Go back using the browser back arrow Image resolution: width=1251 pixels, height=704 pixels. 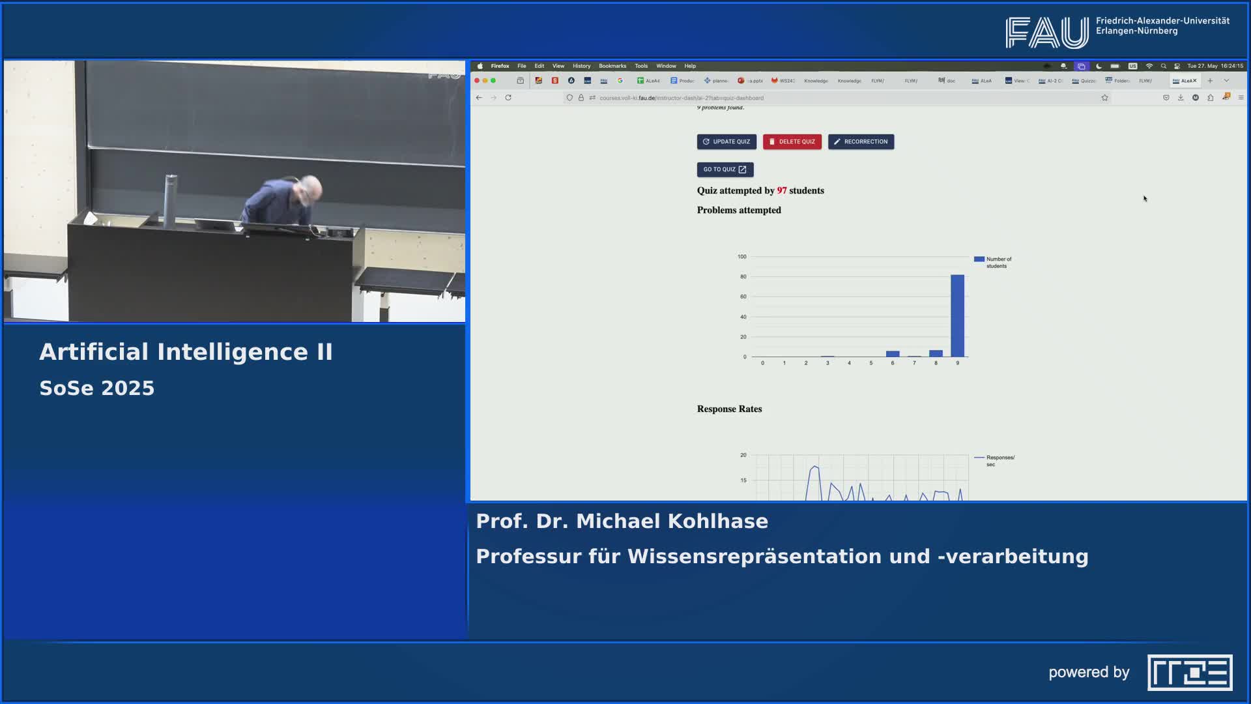[x=479, y=98]
